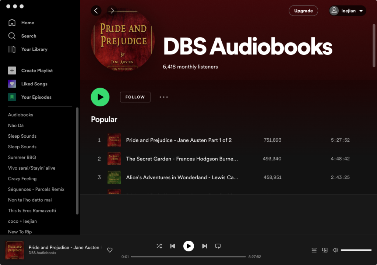Click the Upgrade button
This screenshot has height=265, width=377.
pos(303,11)
